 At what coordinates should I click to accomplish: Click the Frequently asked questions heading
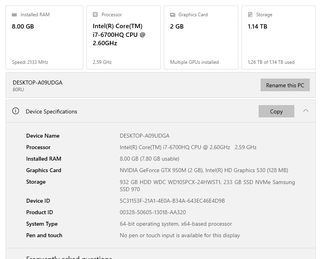click(x=69, y=257)
